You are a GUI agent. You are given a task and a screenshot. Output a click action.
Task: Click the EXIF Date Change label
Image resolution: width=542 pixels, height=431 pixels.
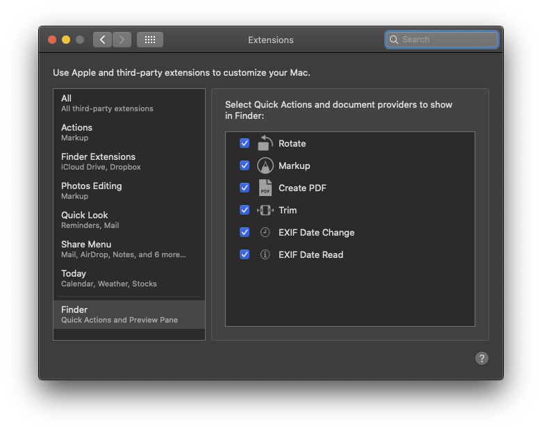click(317, 232)
